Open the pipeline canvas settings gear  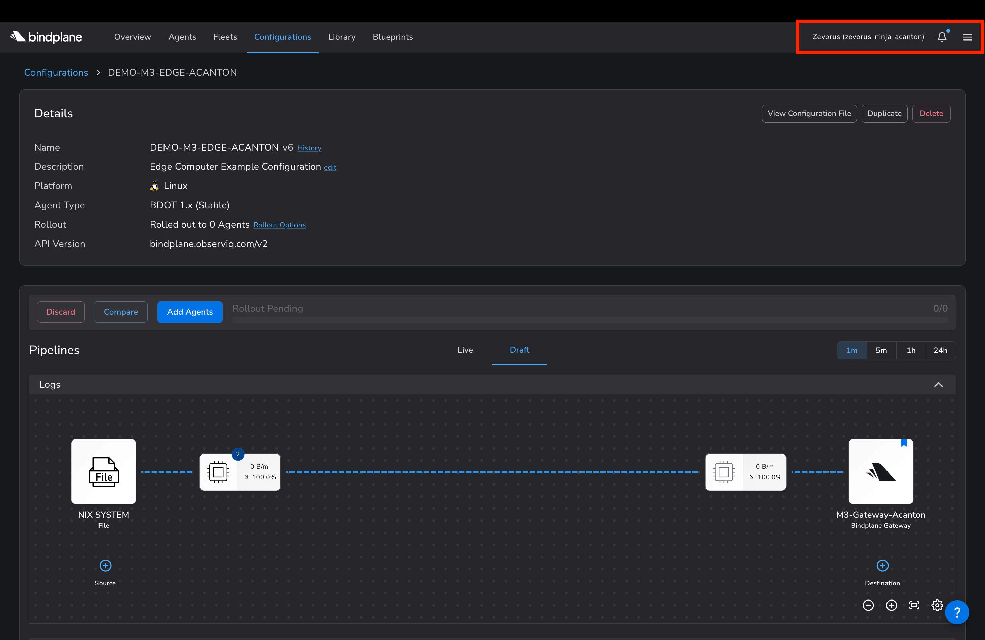click(x=937, y=605)
